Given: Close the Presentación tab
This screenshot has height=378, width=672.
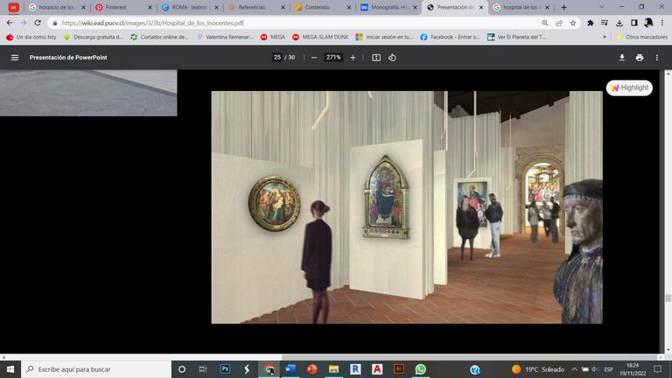Looking at the screenshot, I should pos(481,7).
